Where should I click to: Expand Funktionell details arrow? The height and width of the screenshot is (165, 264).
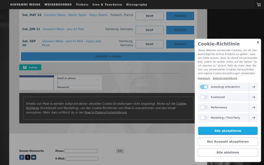[x=253, y=97]
